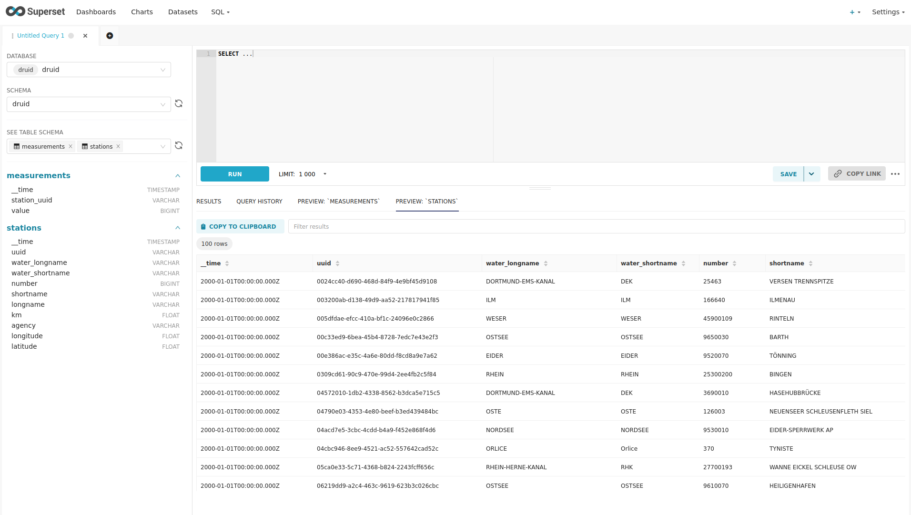Switch to the Query History tab
The height and width of the screenshot is (515, 911).
pos(259,202)
